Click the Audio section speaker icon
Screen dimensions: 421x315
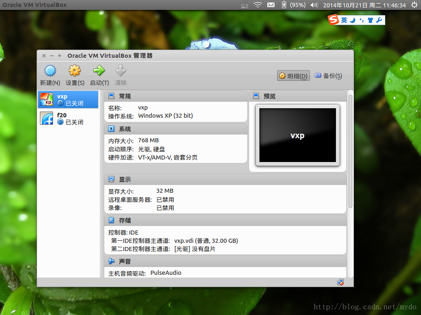click(x=111, y=261)
